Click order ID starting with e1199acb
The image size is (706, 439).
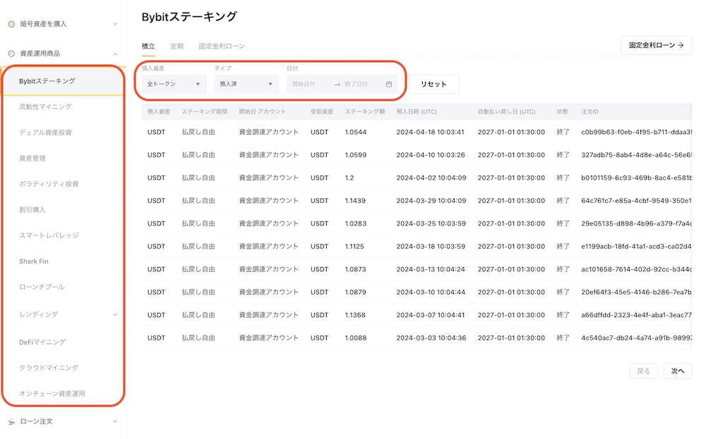pyautogui.click(x=636, y=247)
